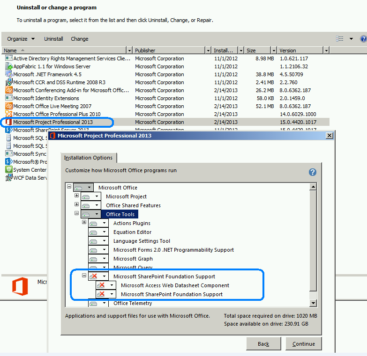This screenshot has width=367, height=356.
Task: Close the Project Professional 2013 dialog
Action: coord(330,136)
